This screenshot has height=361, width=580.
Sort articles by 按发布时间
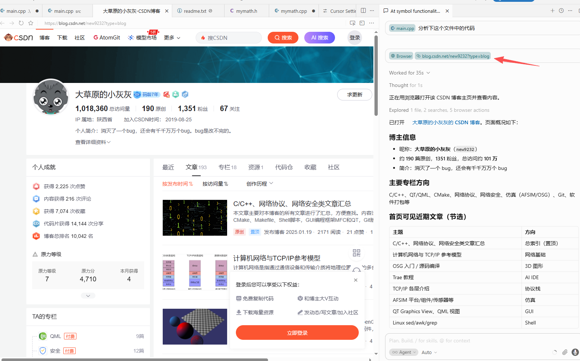click(x=178, y=184)
